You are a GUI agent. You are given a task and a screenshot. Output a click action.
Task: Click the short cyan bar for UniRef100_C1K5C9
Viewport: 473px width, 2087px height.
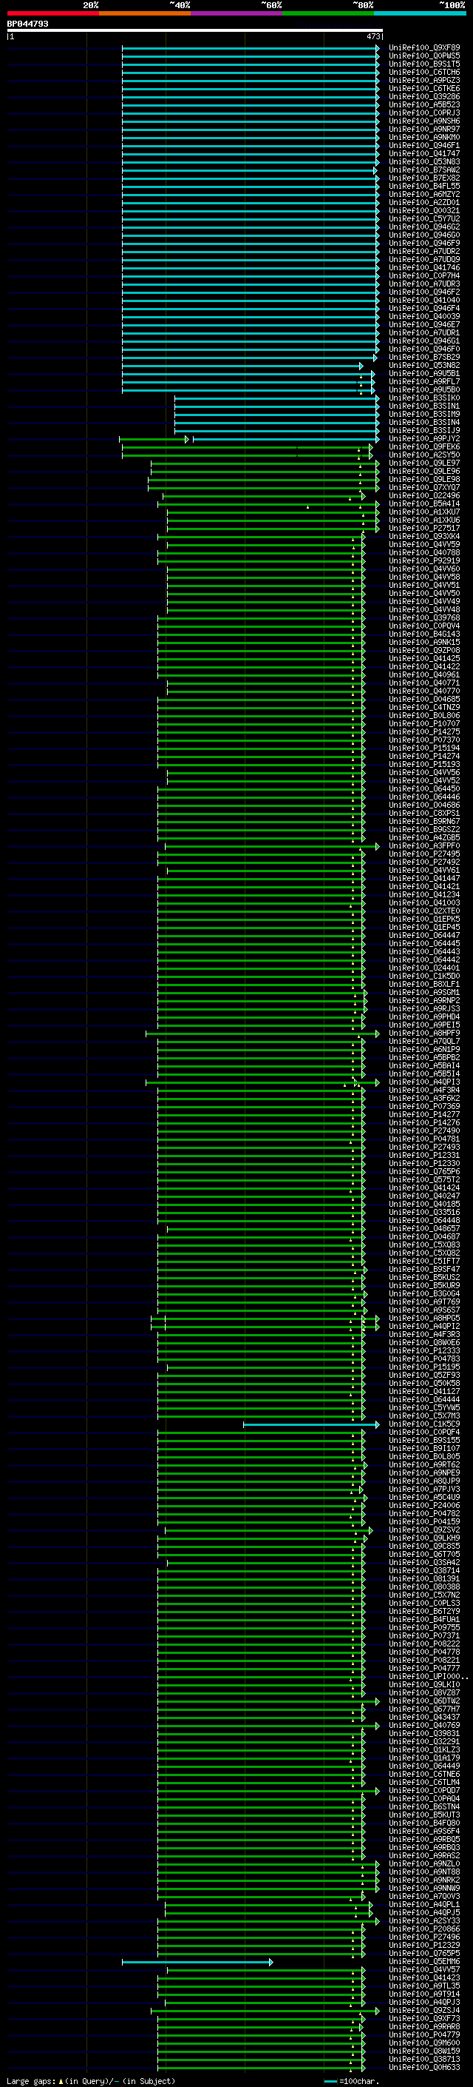pos(311,1424)
